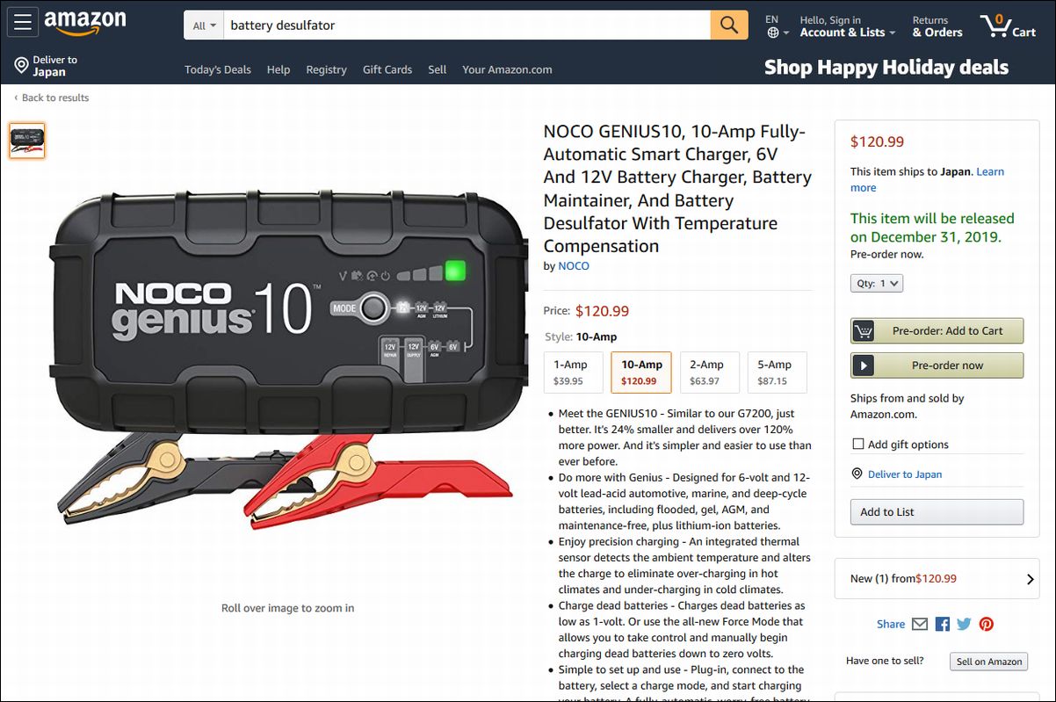Screen dimensions: 1056x702
Task: Open the Qty quantity dropdown
Action: click(877, 283)
